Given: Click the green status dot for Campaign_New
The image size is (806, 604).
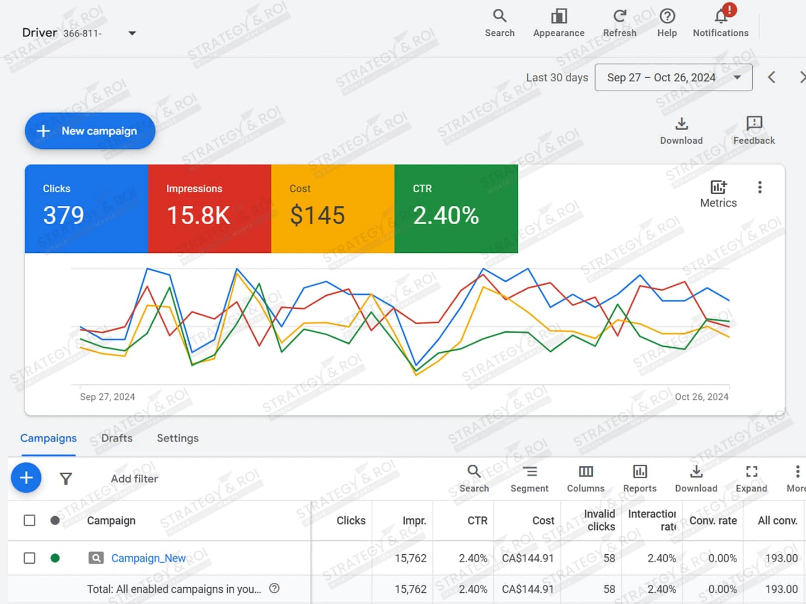Looking at the screenshot, I should click(x=55, y=558).
